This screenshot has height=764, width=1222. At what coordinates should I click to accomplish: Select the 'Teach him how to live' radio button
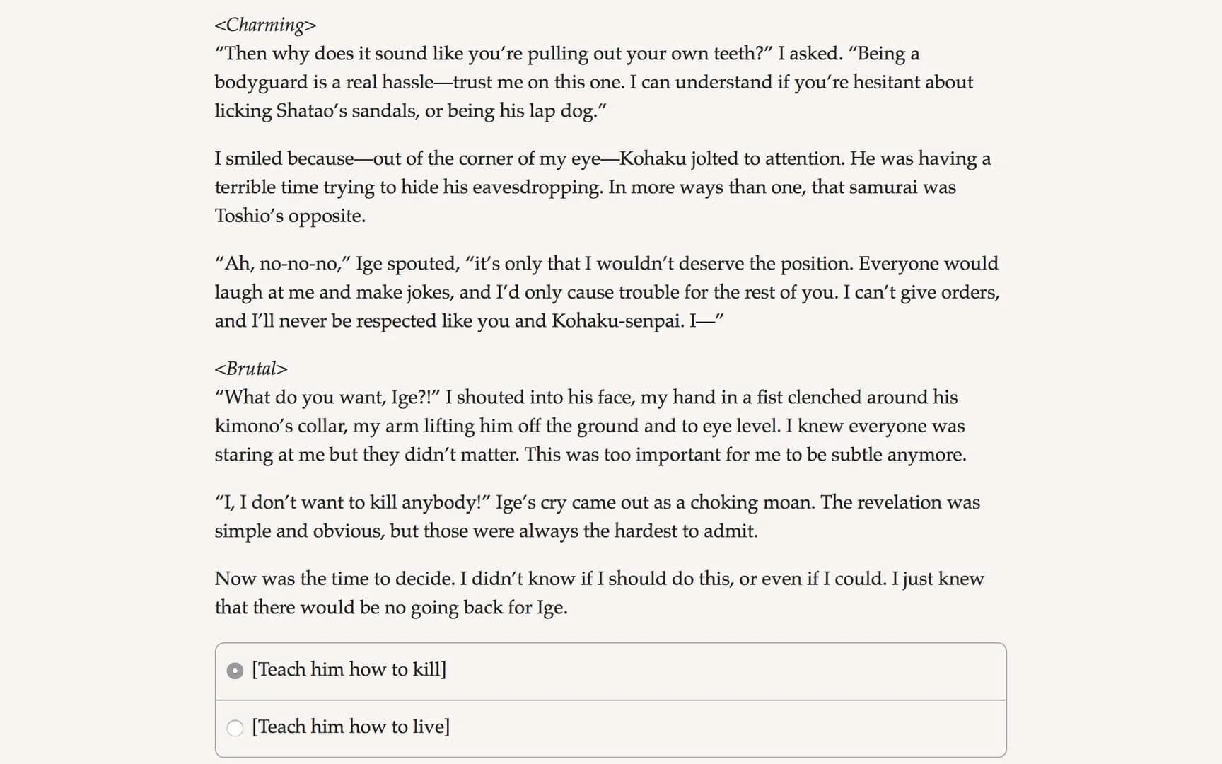coord(235,728)
